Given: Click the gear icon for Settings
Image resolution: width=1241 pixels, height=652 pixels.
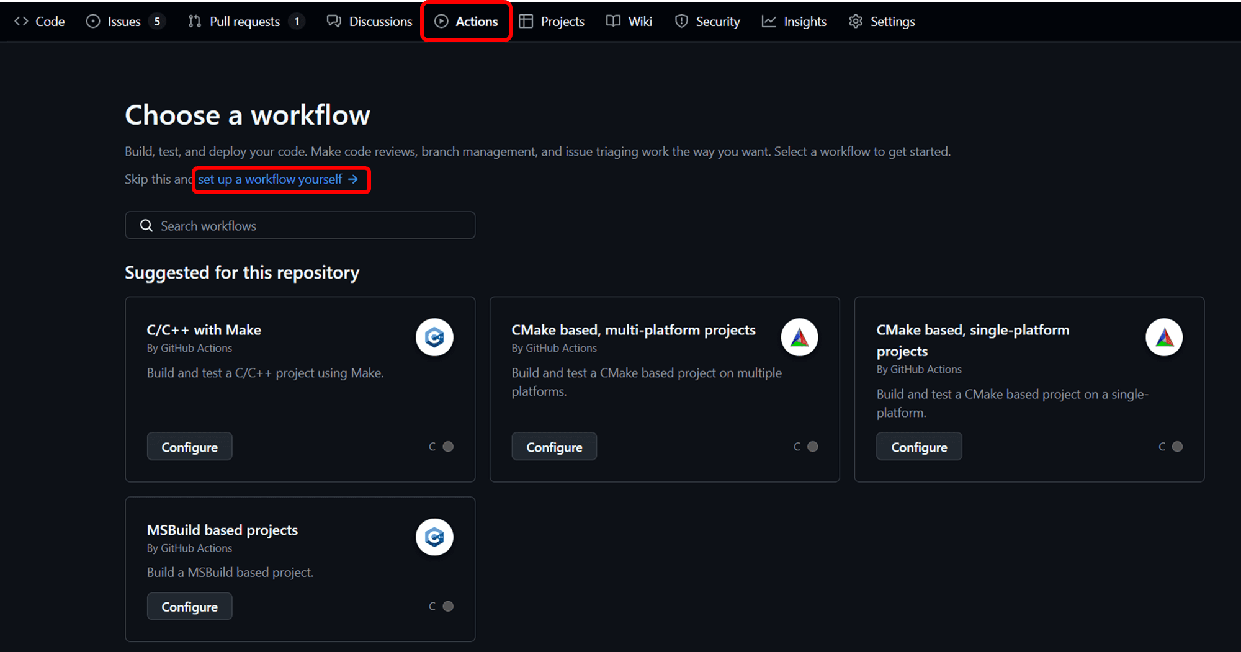Looking at the screenshot, I should click(856, 22).
